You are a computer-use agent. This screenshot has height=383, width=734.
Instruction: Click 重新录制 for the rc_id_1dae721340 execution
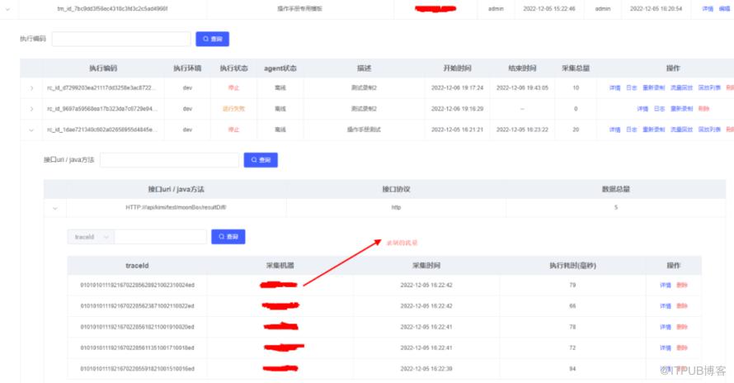point(653,130)
